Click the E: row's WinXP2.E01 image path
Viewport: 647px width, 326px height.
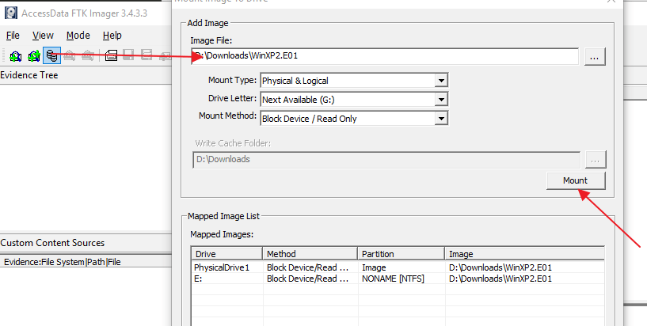coord(500,279)
